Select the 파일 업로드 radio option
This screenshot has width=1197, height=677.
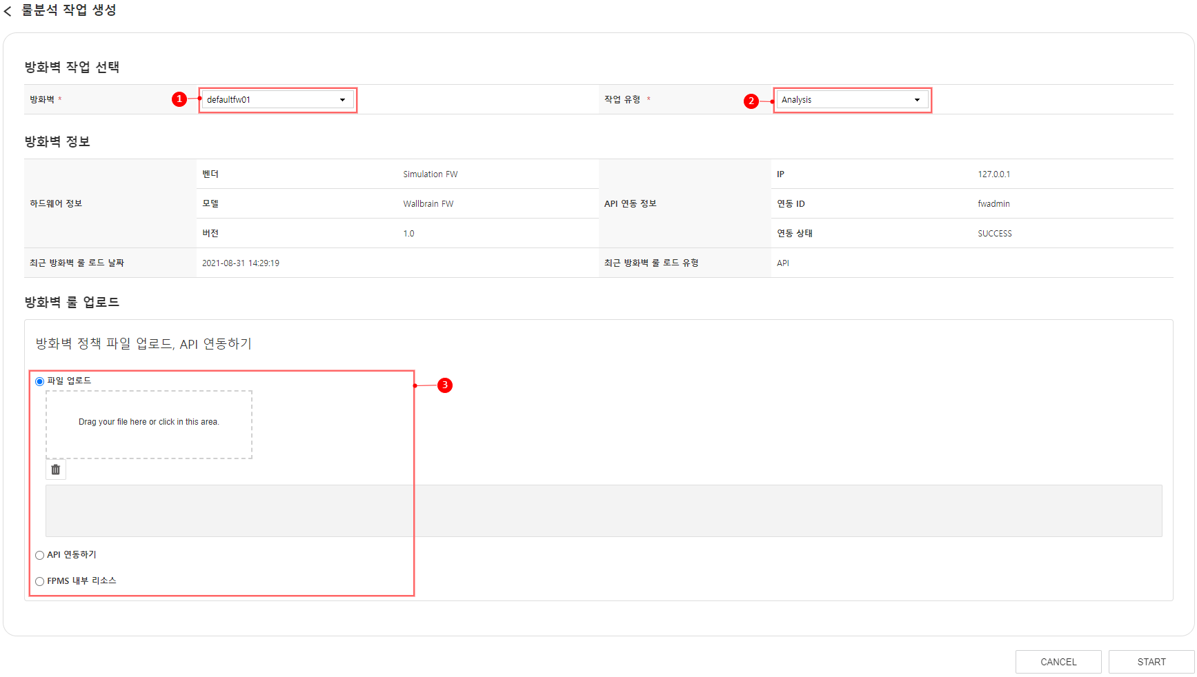tap(39, 381)
